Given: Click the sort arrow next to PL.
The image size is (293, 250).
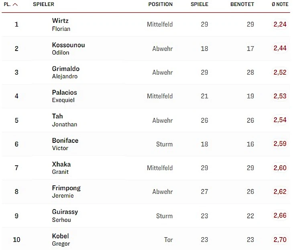Looking at the screenshot, I should (x=15, y=4).
